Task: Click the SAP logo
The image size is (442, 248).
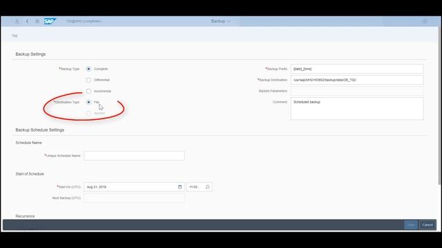Action: 50,21
